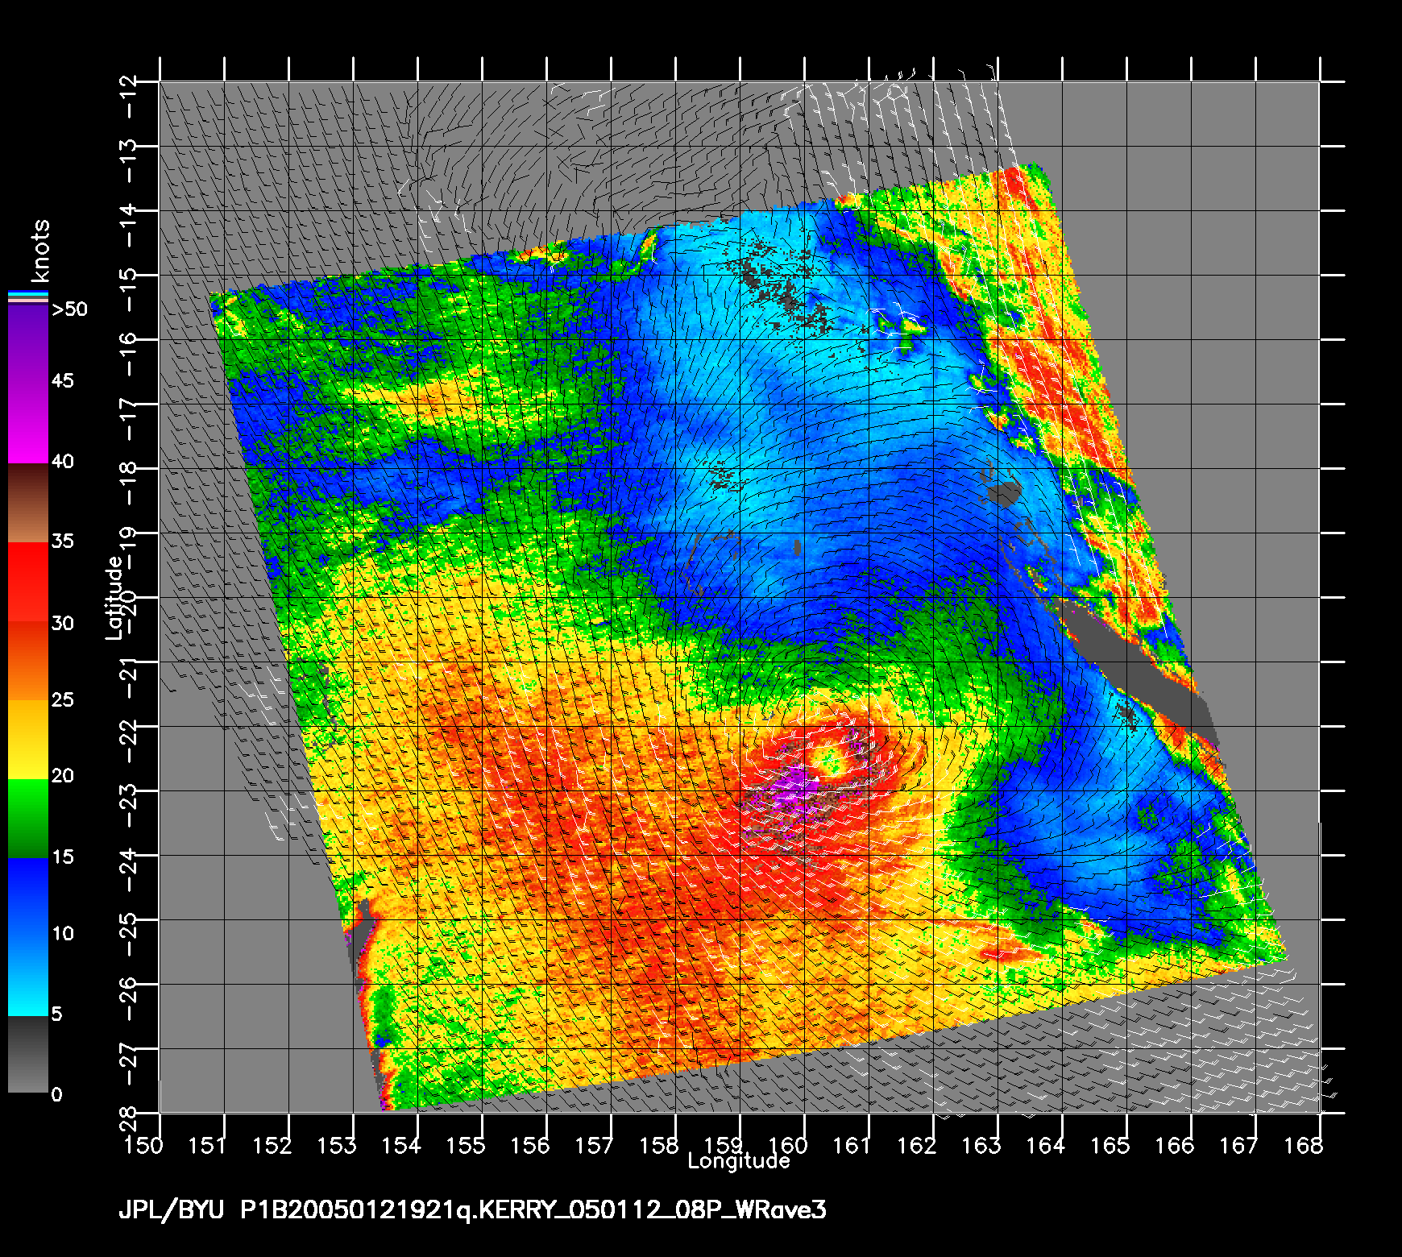Click the '161' longitude tick label
Screen dimensions: 1402x1257
coord(852,1145)
